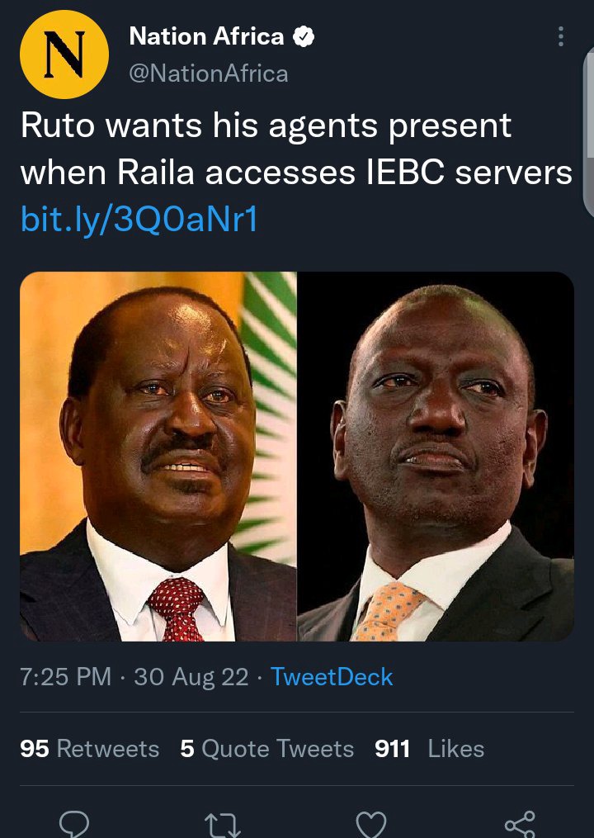Tap the verified badge next to Nation Africa
This screenshot has width=594, height=838.
point(304,37)
